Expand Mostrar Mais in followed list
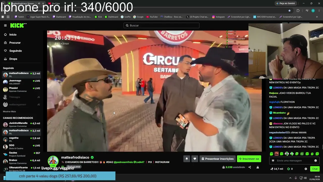 [9, 111]
